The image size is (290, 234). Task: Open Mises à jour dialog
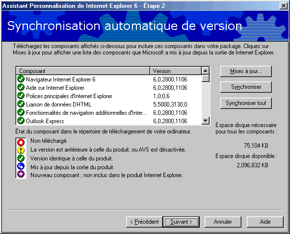[246, 71]
